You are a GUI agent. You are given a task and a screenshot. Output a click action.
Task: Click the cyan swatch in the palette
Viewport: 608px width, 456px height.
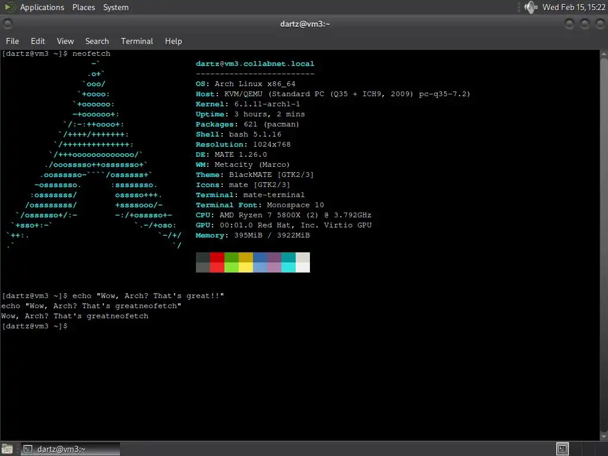tap(289, 268)
